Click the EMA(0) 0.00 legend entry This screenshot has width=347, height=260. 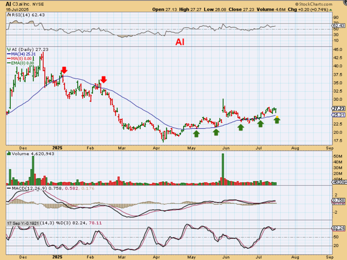(x=22, y=63)
